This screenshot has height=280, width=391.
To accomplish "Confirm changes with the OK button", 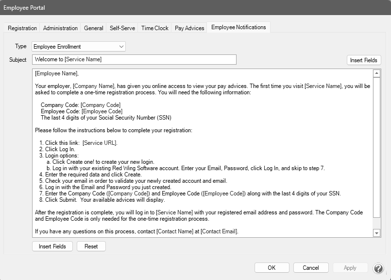I will [272, 268].
